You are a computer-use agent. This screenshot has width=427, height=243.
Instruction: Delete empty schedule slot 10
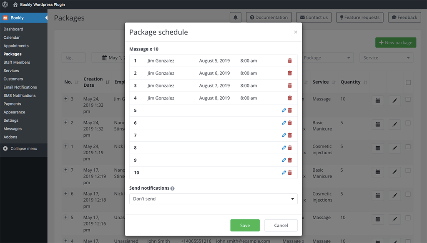(x=290, y=173)
